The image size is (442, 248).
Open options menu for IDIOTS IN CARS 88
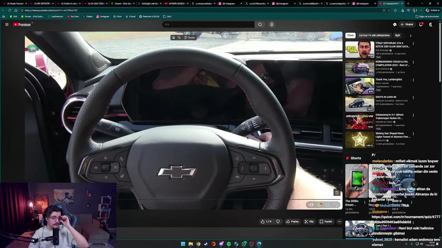(413, 97)
